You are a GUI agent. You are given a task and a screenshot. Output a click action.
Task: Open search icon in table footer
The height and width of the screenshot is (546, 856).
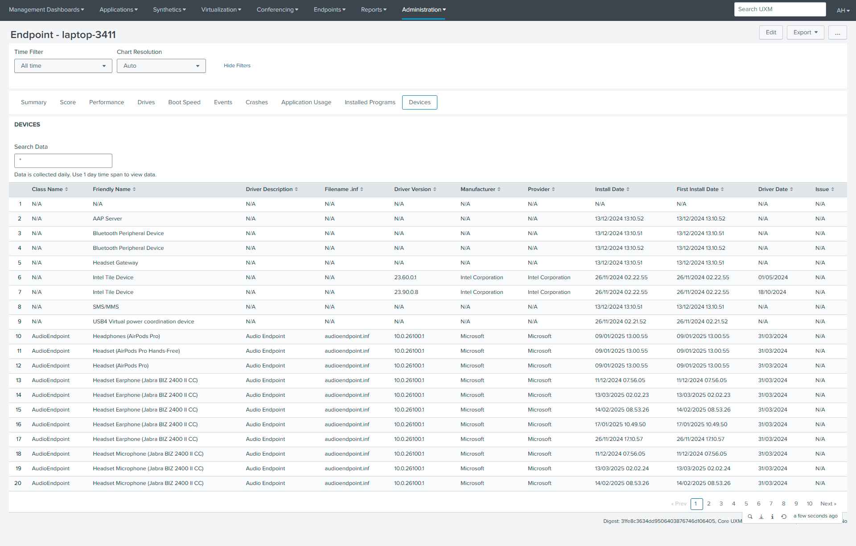[x=750, y=517]
